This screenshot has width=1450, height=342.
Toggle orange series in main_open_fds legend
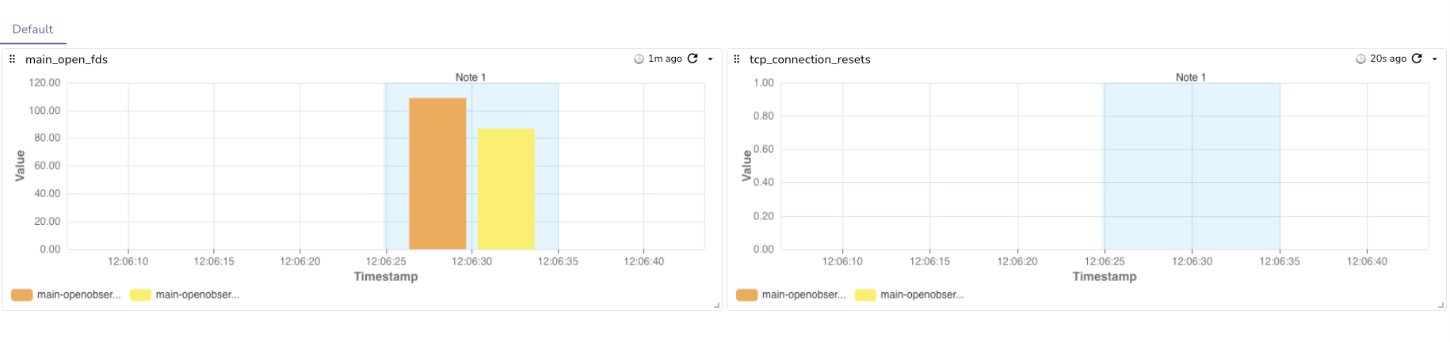(67, 295)
